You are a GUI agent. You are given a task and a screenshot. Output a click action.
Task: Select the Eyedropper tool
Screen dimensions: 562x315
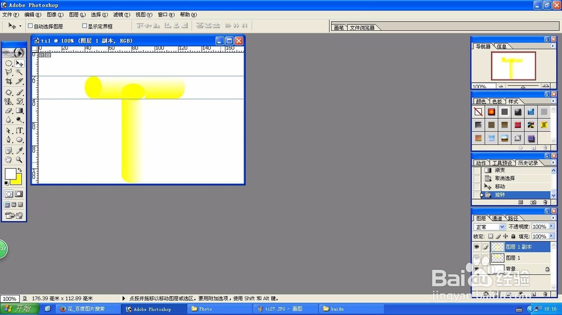[19, 151]
